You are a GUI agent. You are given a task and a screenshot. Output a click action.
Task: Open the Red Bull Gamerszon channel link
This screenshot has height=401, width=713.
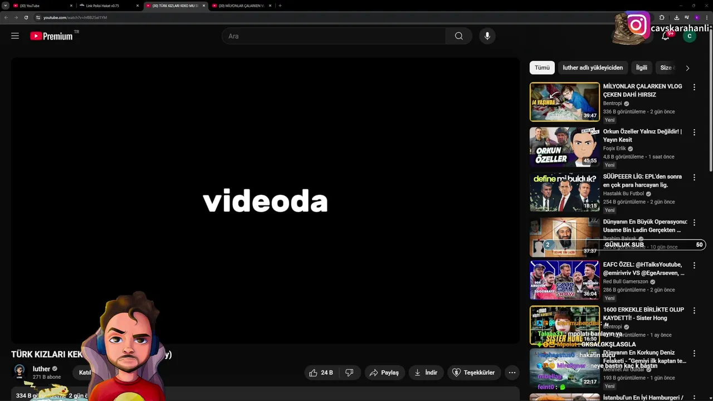626,282
